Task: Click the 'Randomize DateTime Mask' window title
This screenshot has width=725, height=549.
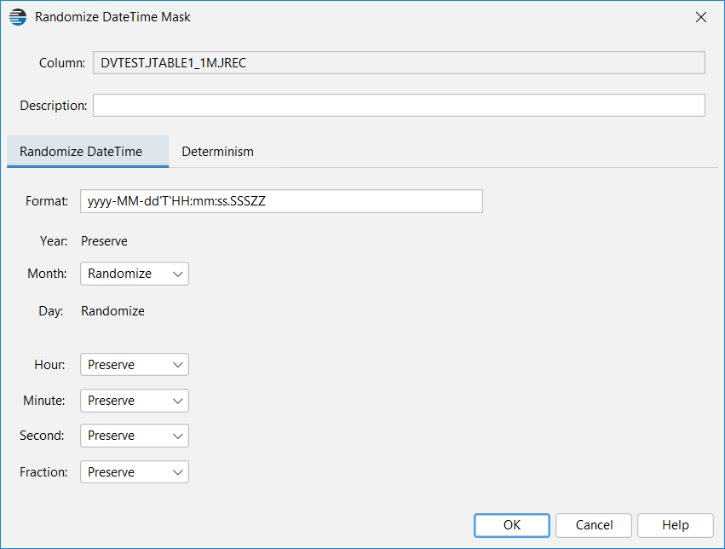Action: click(112, 17)
